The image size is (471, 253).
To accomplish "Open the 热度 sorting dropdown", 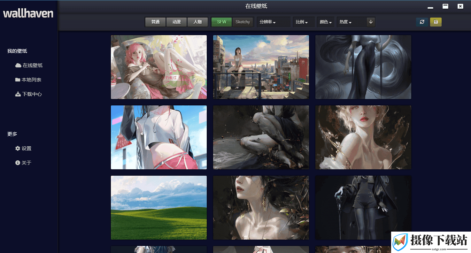I will 351,22.
